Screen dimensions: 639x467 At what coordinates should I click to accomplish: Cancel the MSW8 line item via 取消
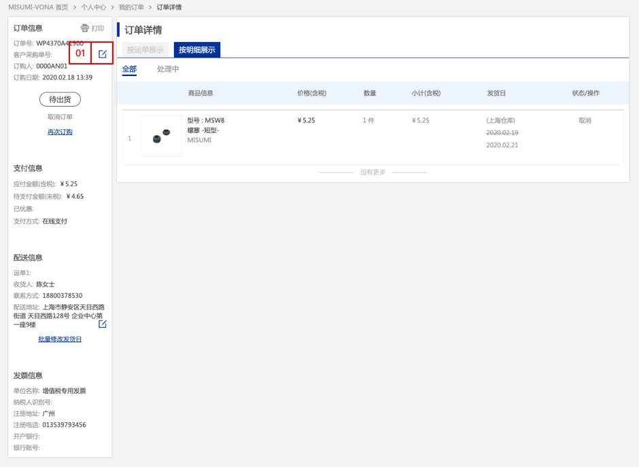tap(585, 120)
